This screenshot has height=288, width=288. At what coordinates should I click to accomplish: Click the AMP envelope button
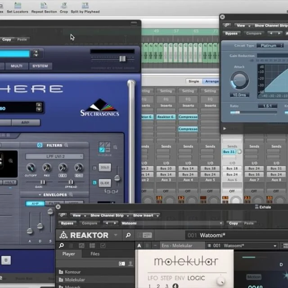click(35, 203)
